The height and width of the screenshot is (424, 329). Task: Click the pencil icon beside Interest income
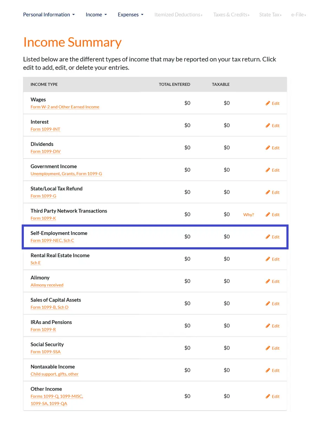tap(268, 125)
